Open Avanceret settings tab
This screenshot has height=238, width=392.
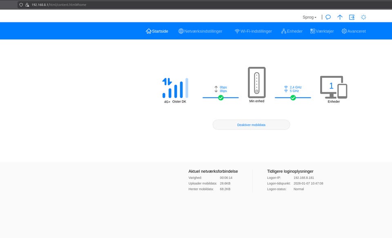(x=354, y=31)
